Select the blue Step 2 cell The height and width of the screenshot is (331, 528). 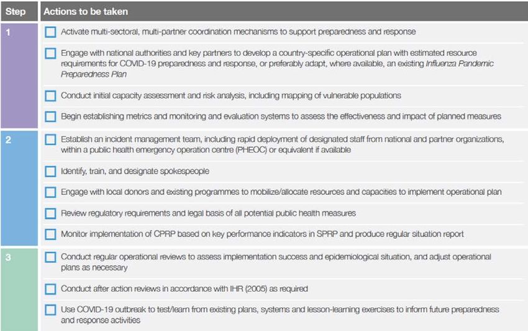19,188
